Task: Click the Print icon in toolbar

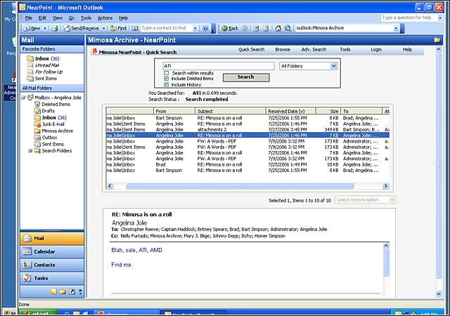Action: [x=55, y=28]
